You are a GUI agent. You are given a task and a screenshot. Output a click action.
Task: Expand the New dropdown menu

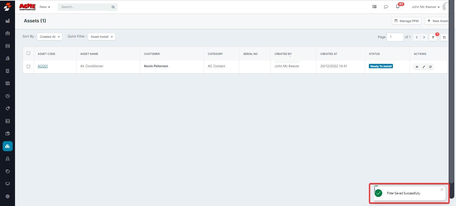point(45,7)
